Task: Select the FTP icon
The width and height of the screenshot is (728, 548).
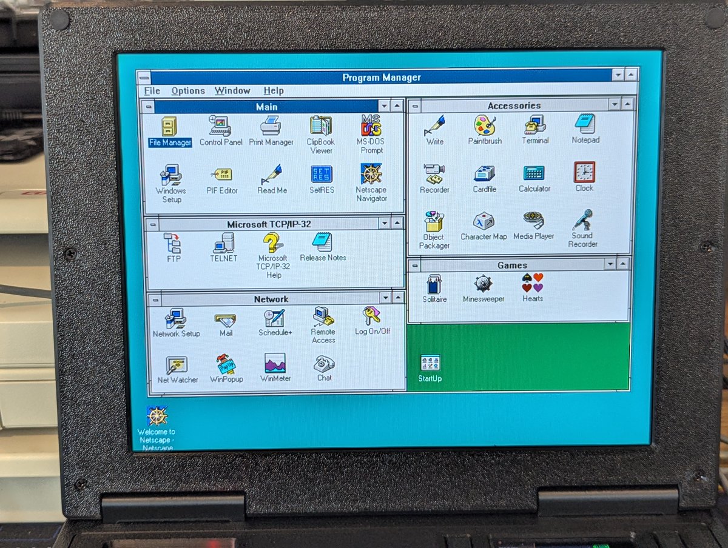Action: pyautogui.click(x=172, y=243)
